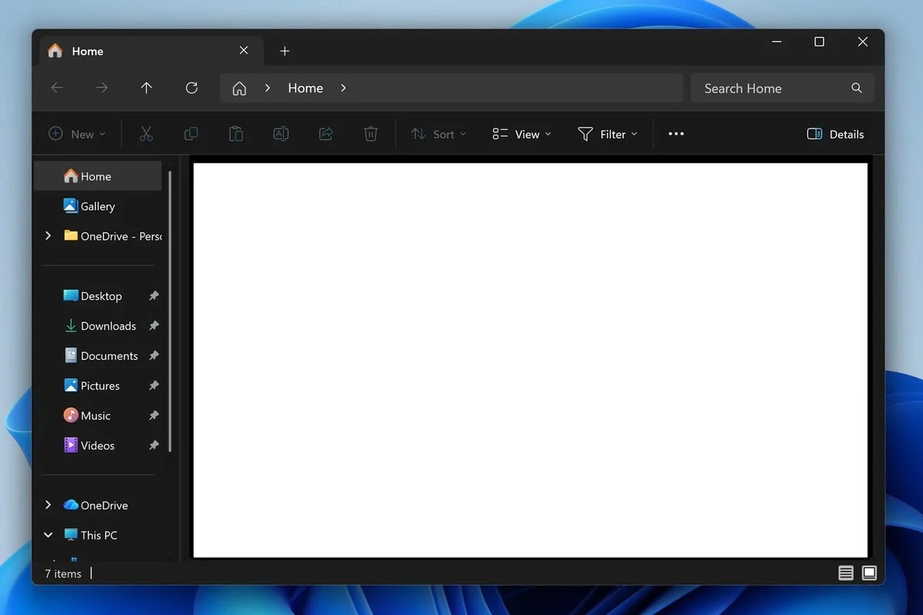Image resolution: width=923 pixels, height=615 pixels.
Task: Open the Home breadcrumb house icon
Action: [x=238, y=88]
